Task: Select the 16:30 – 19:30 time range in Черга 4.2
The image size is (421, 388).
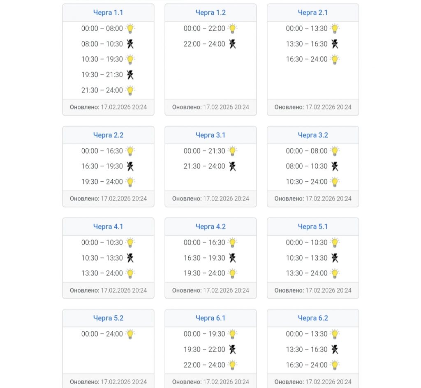Action: (204, 258)
